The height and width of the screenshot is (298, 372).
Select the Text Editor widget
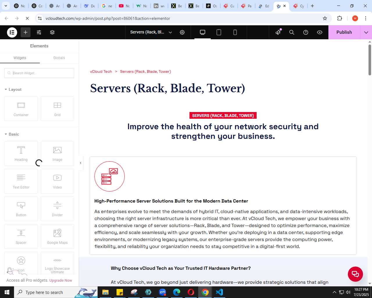[21, 181]
